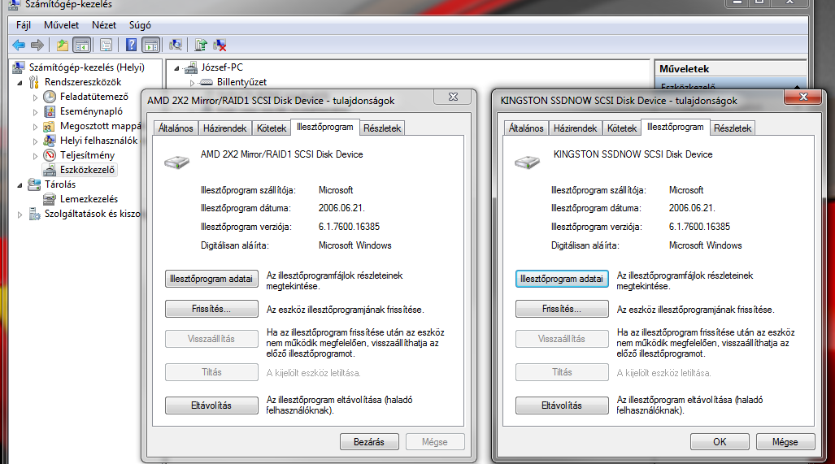Click Eltávolítás button in KINGSTON dialog
Image resolution: width=835 pixels, height=464 pixels.
[562, 405]
